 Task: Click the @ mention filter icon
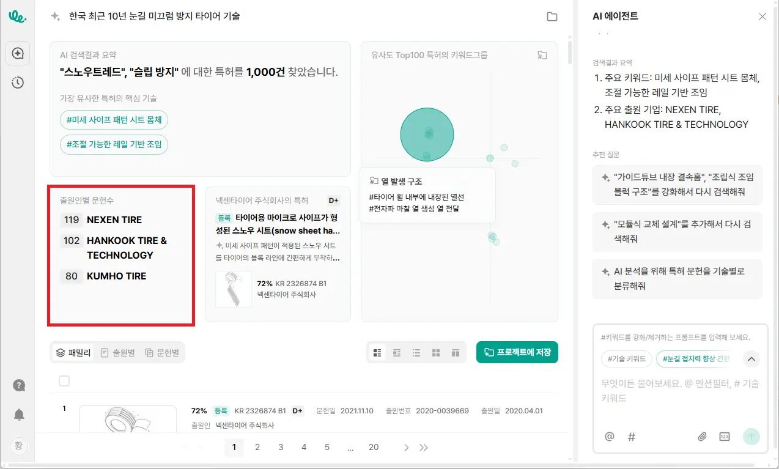click(609, 437)
